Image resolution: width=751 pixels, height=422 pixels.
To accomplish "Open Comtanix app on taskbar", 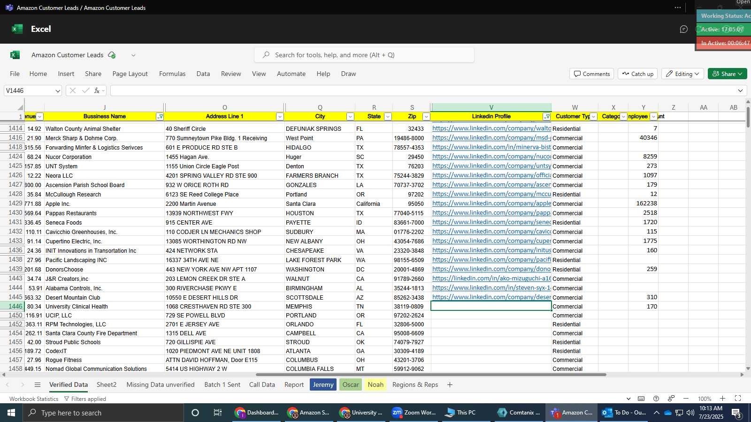I will point(519,413).
